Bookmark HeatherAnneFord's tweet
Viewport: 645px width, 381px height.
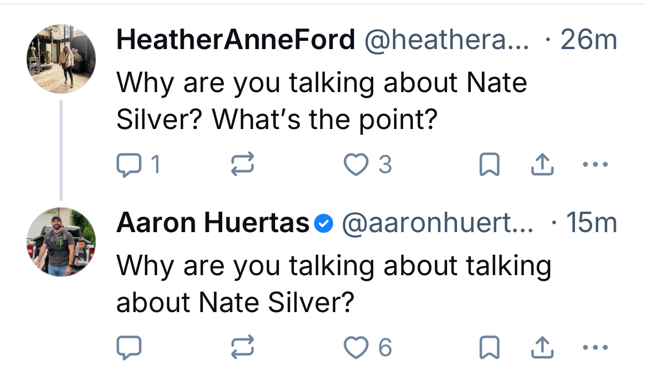coord(489,164)
